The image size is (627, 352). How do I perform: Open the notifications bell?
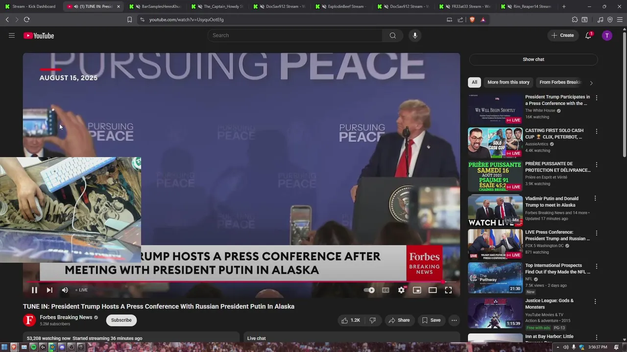588,35
